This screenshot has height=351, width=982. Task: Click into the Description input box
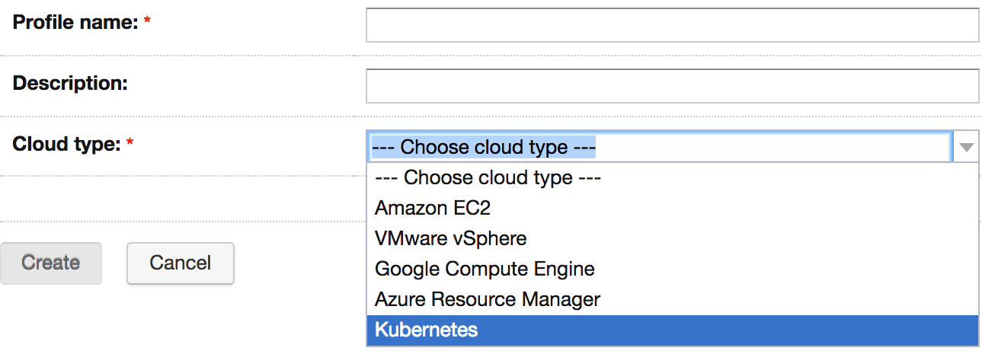672,85
